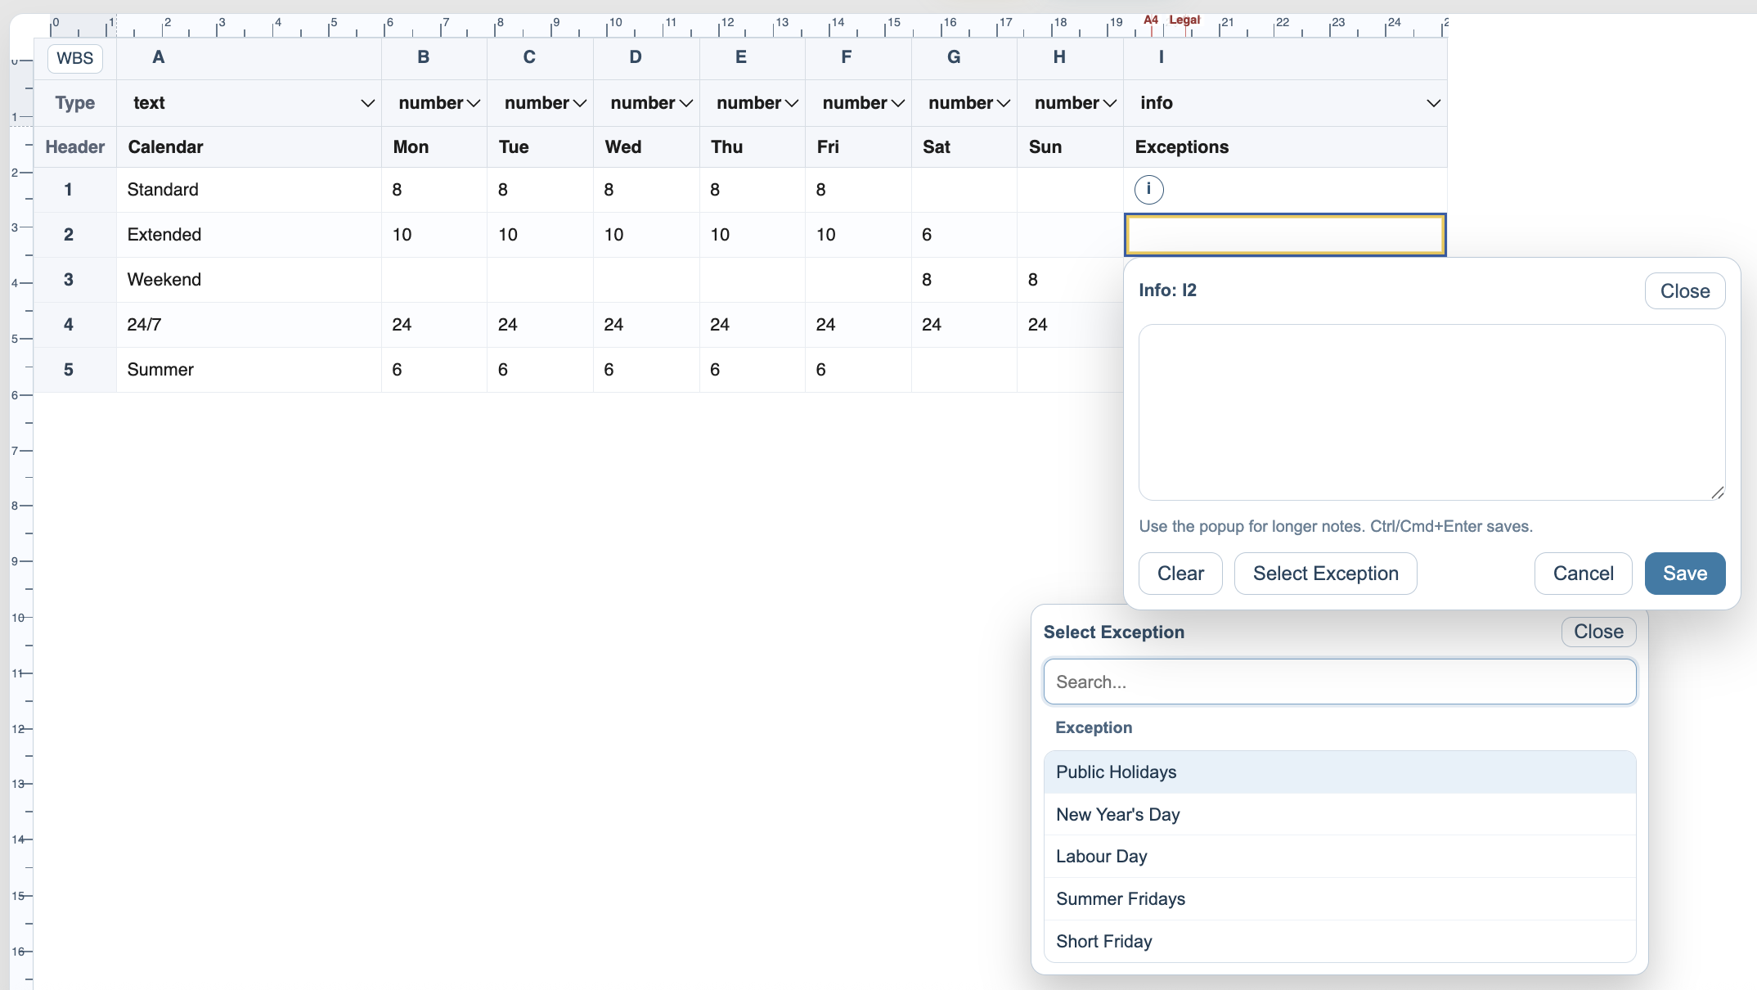Open type dropdown for column F
The width and height of the screenshot is (1757, 990).
point(858,103)
